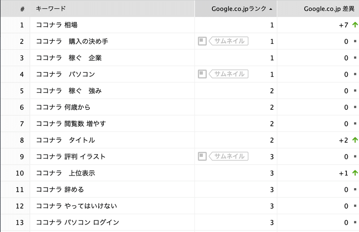This screenshot has height=232, width=359.
Task: Select keyword ココナラ 辞める row
Action: (x=60, y=189)
